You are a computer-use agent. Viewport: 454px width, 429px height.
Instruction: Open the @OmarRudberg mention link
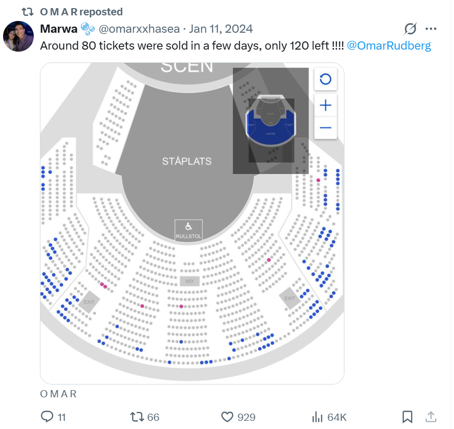click(389, 46)
